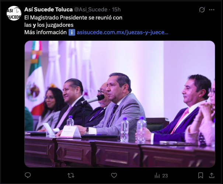Repost this tweet with the retweet icon
Screen dimensions: 223x184
click(71, 176)
